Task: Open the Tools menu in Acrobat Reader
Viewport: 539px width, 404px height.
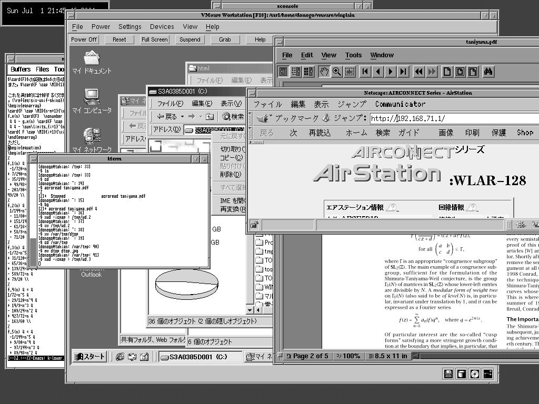Action: pyautogui.click(x=353, y=55)
